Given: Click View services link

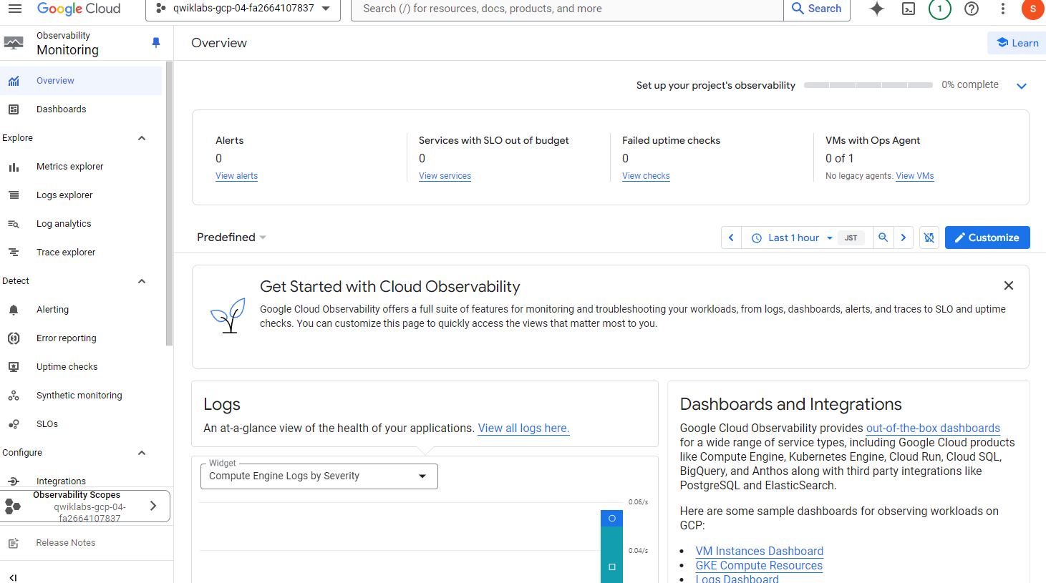Looking at the screenshot, I should 445,176.
